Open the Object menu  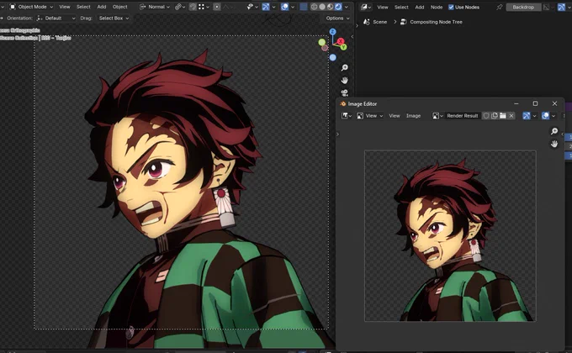coord(120,7)
